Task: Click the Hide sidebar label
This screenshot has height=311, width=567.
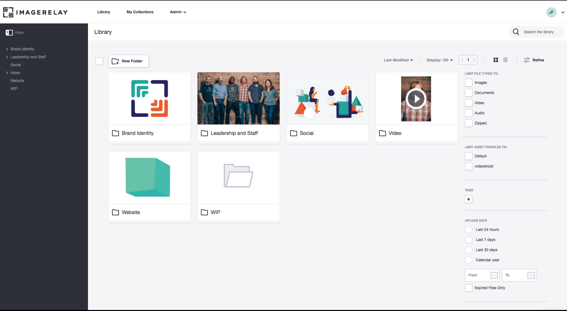Action: tap(19, 33)
